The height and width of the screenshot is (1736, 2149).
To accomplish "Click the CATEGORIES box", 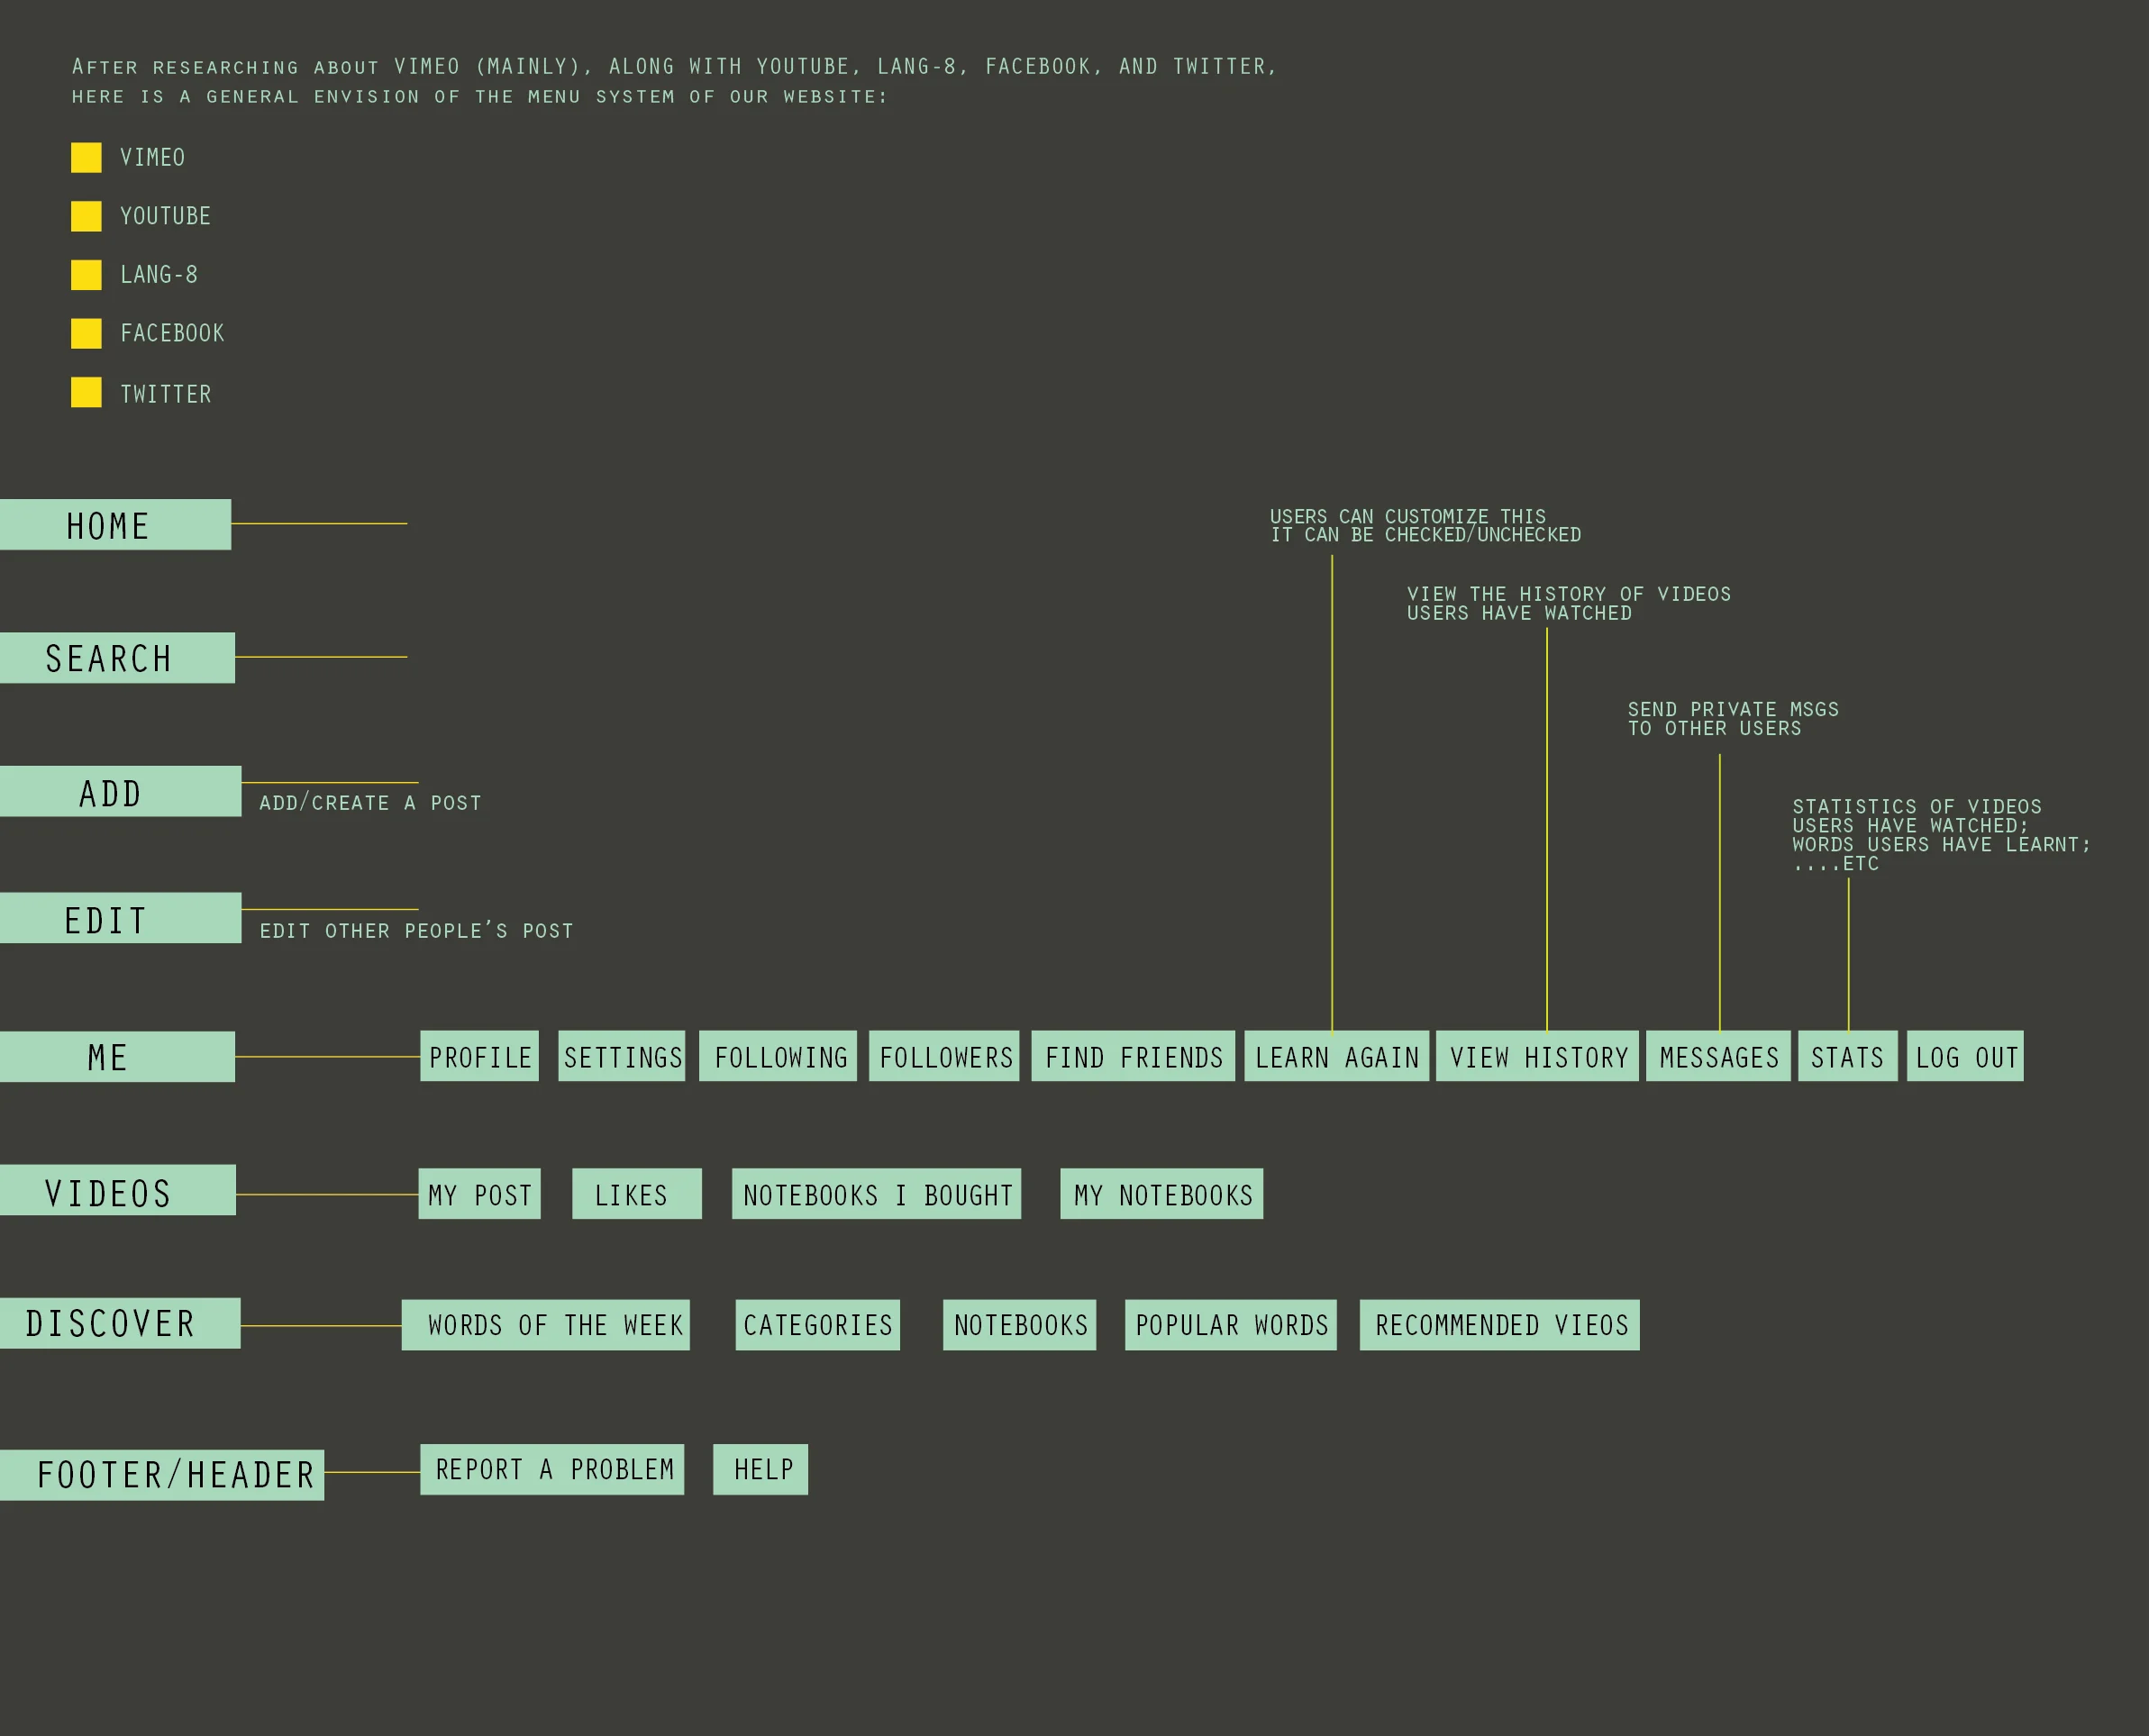I will [x=818, y=1325].
